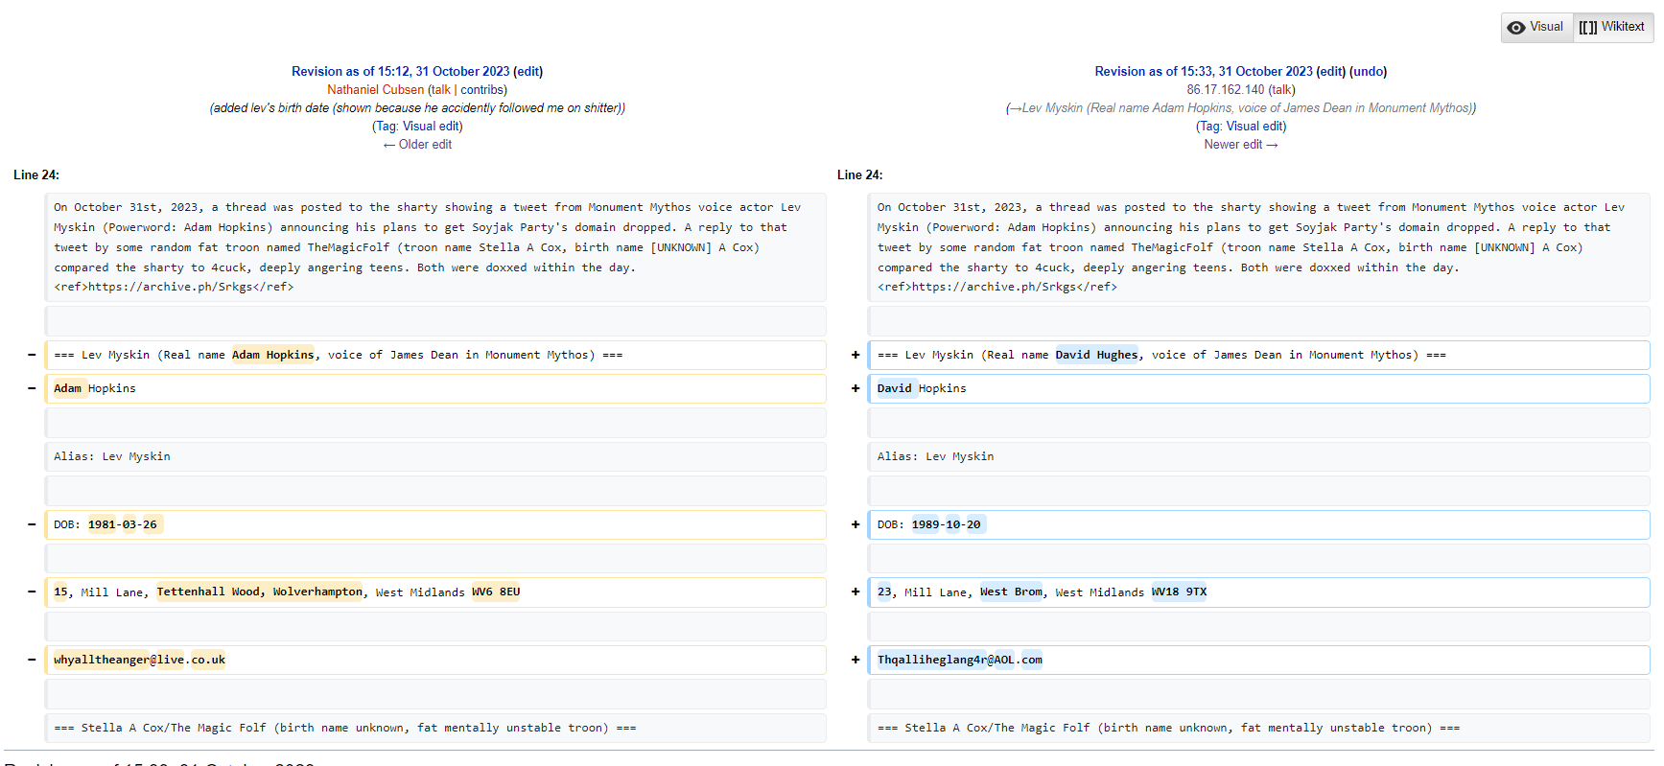Open the revision as of 15:12 link

click(400, 72)
